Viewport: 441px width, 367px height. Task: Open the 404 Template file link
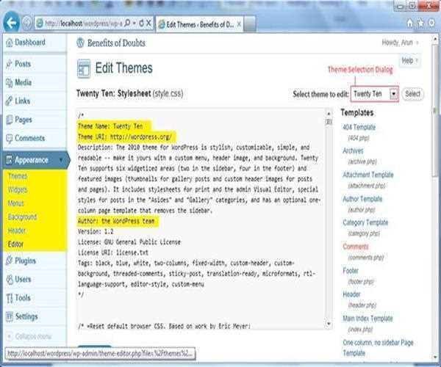pyautogui.click(x=359, y=128)
